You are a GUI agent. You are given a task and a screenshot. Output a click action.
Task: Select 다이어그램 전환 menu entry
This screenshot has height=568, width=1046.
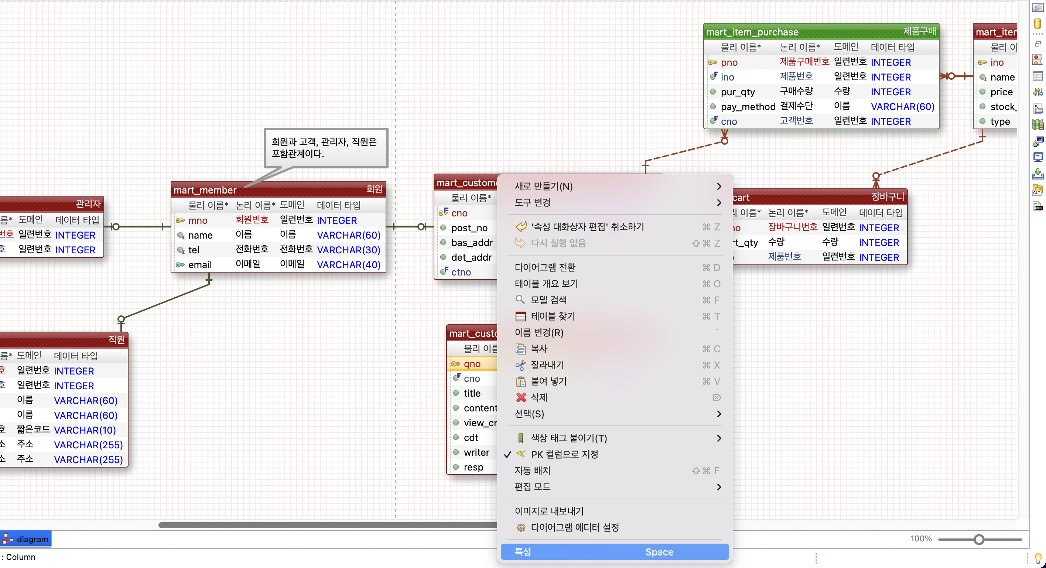pyautogui.click(x=615, y=267)
